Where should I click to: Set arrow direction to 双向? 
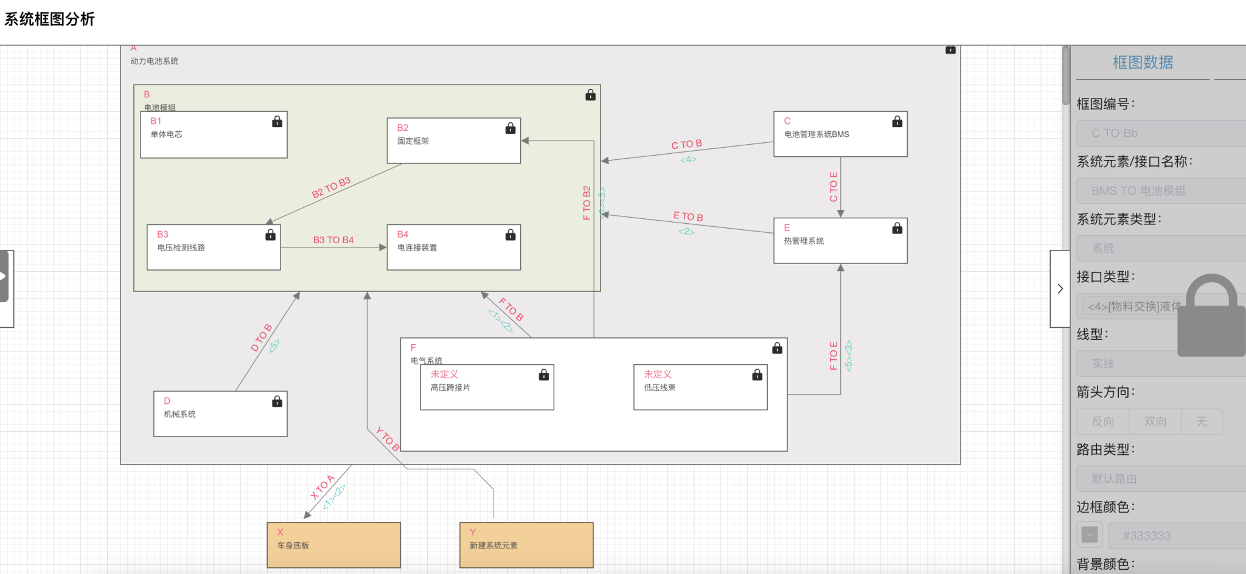1155,421
